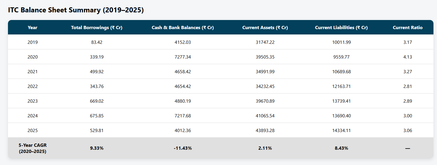Image resolution: width=437 pixels, height=165 pixels.
Task: Click borrowings value 675.85
Action: click(x=97, y=116)
